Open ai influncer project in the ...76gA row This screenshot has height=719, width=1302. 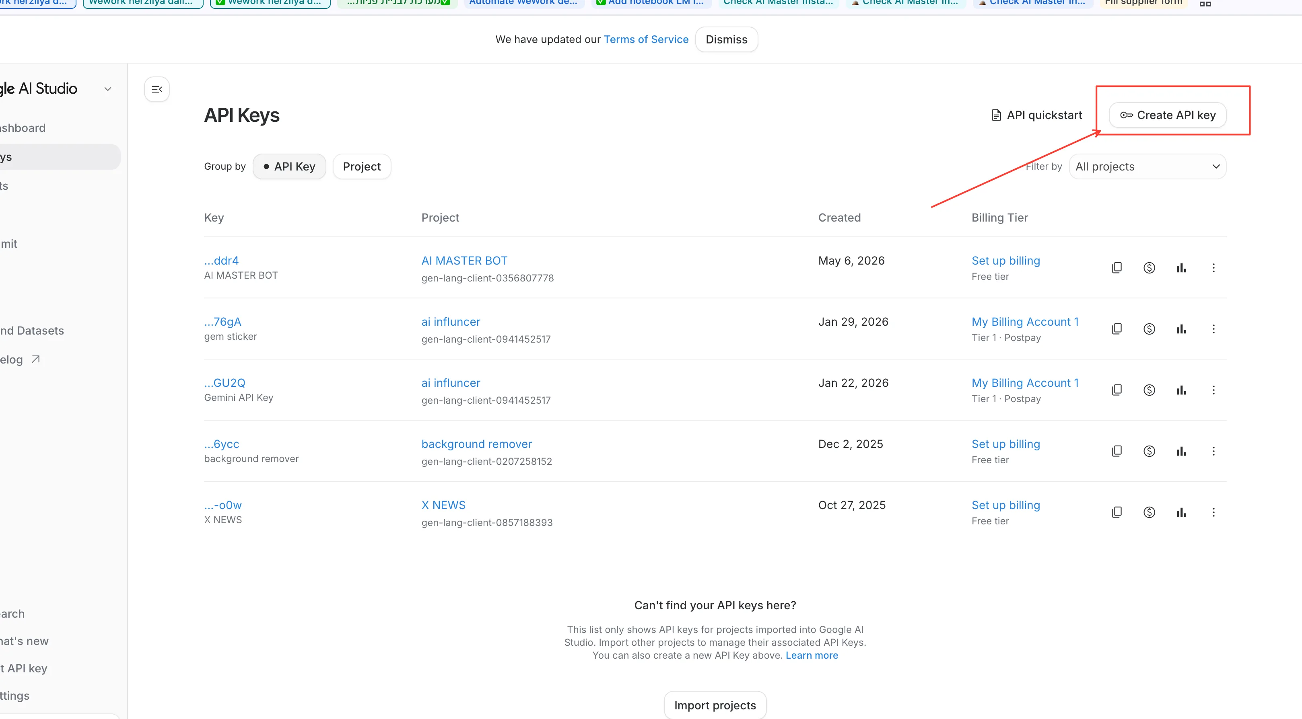[451, 322]
